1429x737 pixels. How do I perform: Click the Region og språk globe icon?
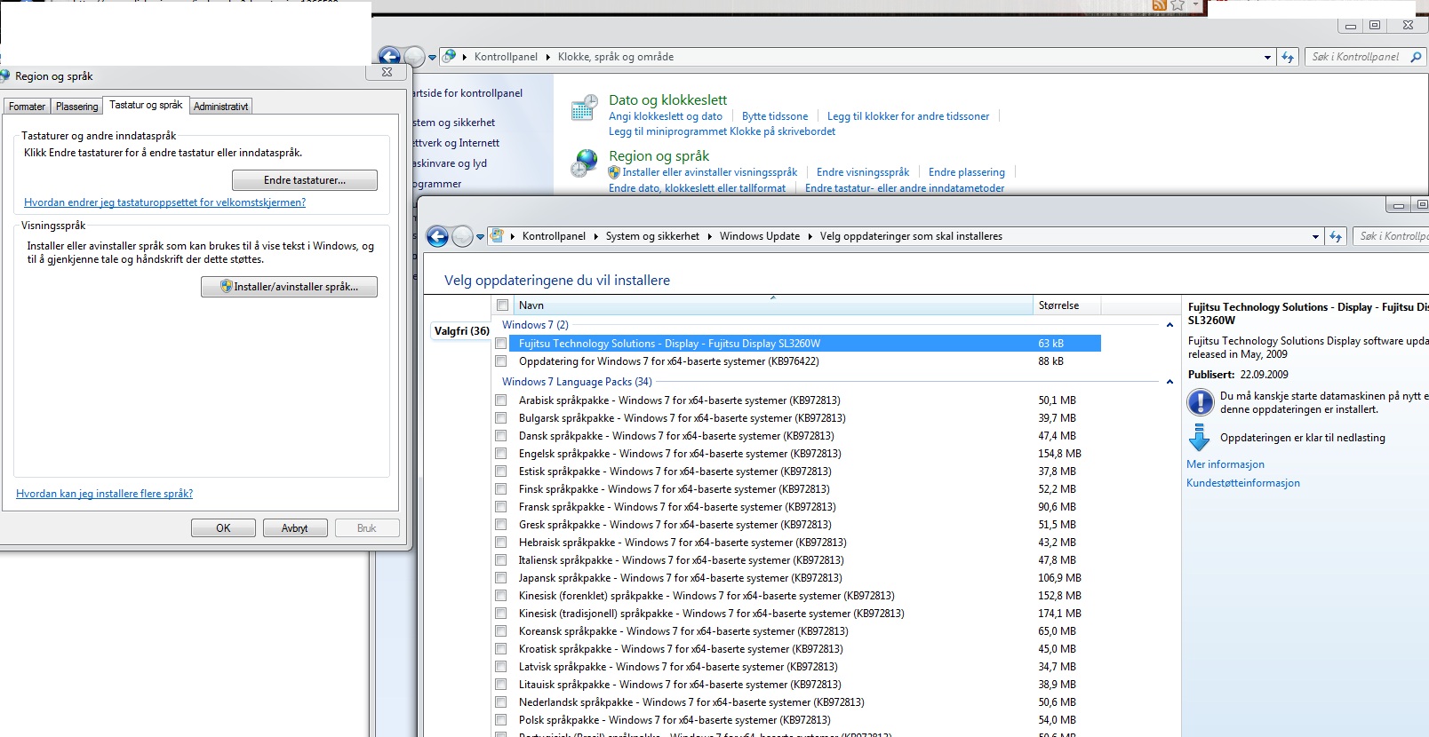584,163
